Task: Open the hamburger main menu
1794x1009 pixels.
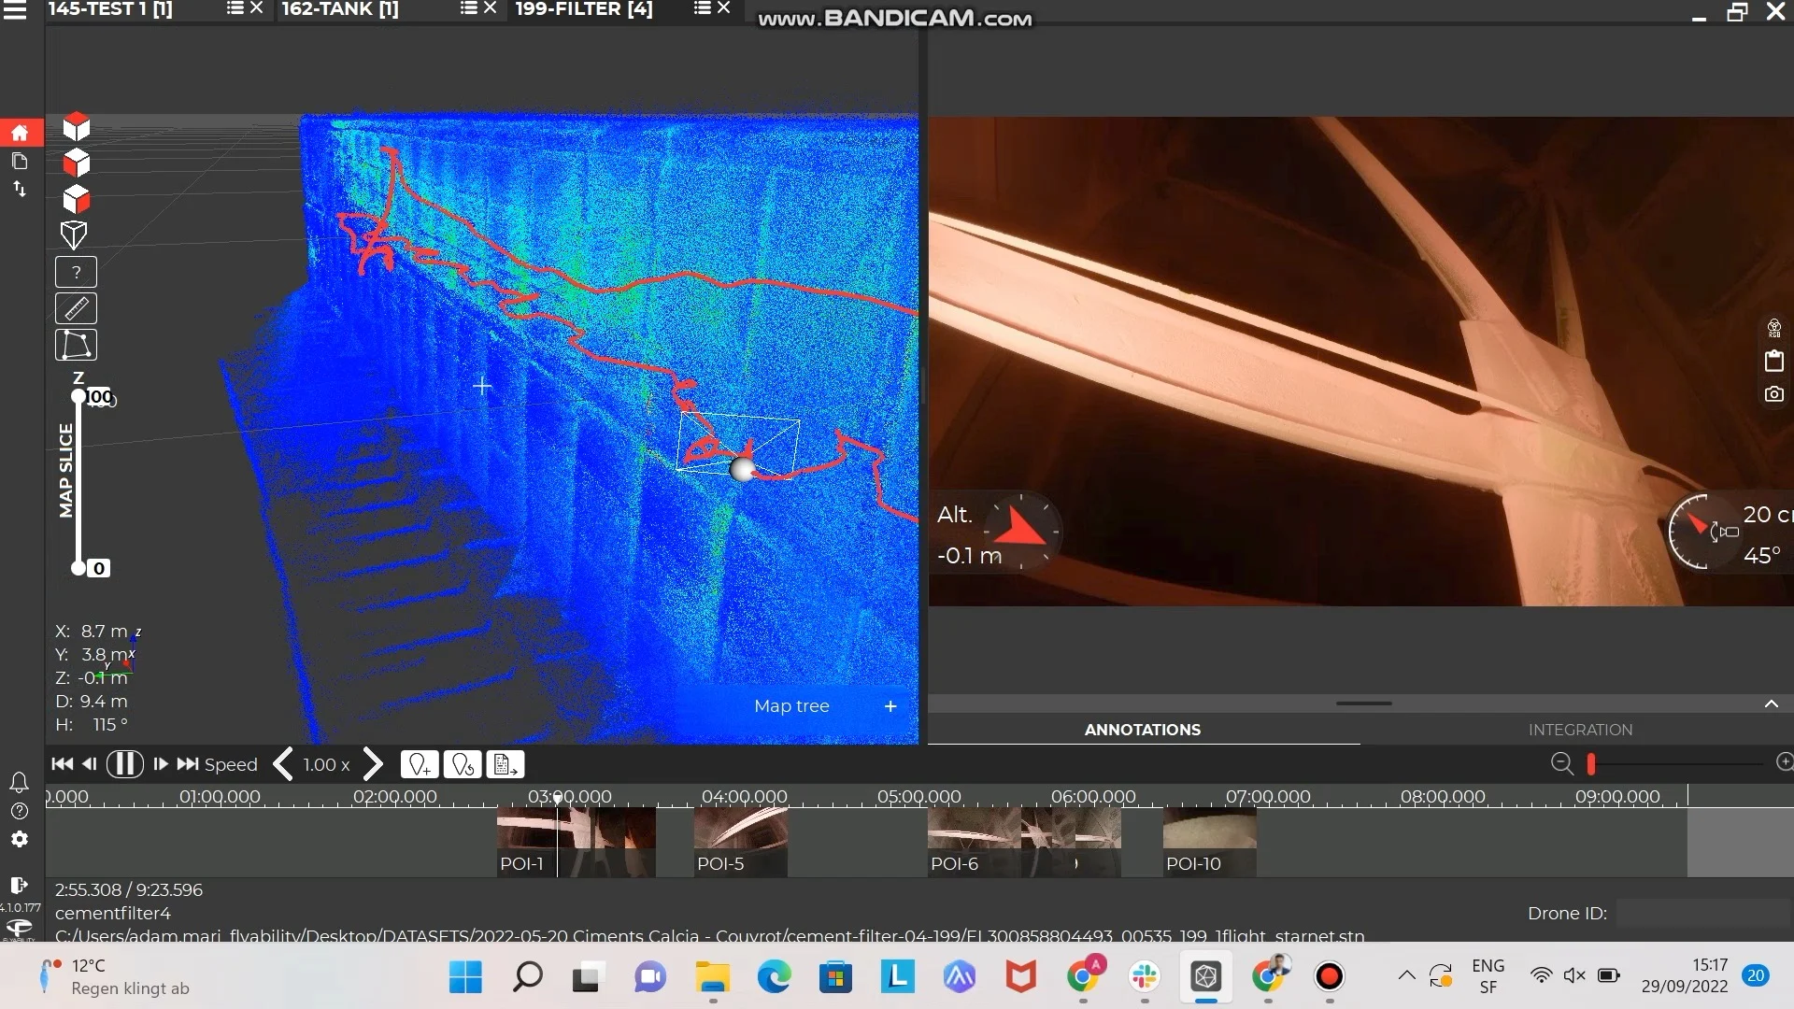Action: (x=15, y=10)
